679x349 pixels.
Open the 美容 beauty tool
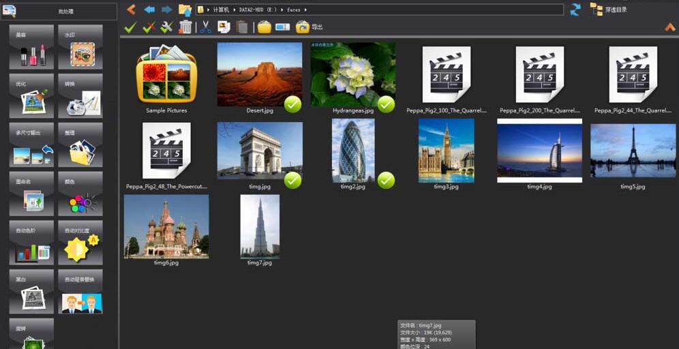point(31,47)
